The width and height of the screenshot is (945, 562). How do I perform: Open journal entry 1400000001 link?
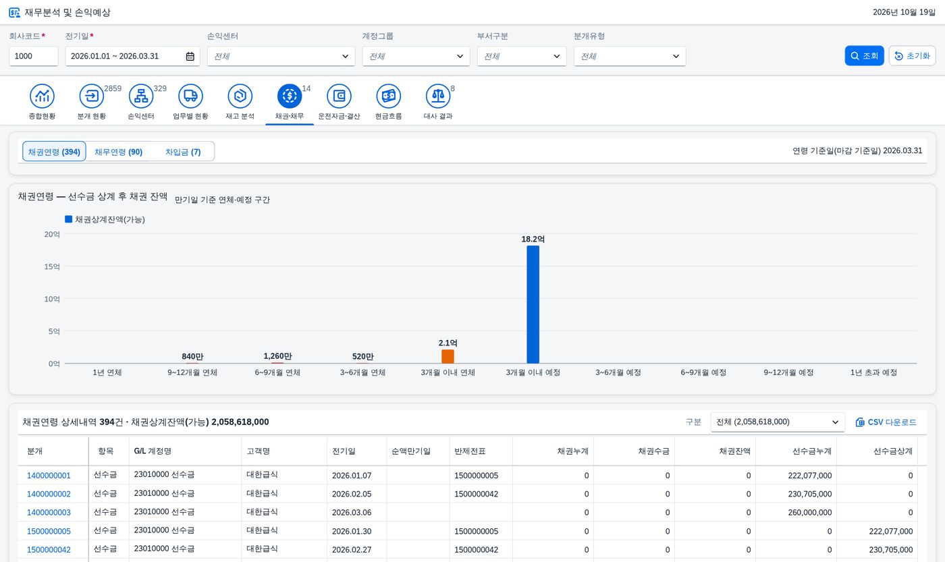coord(49,476)
